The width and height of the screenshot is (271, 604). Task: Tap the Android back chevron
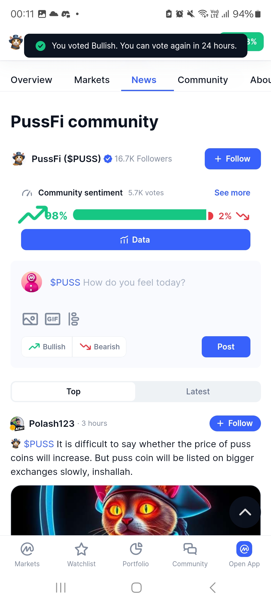(x=213, y=588)
